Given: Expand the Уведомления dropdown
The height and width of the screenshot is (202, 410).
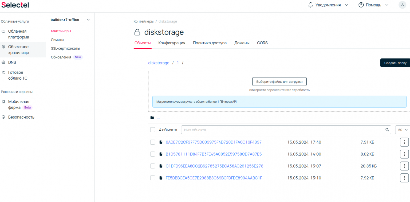Looking at the screenshot, I should [x=346, y=5].
